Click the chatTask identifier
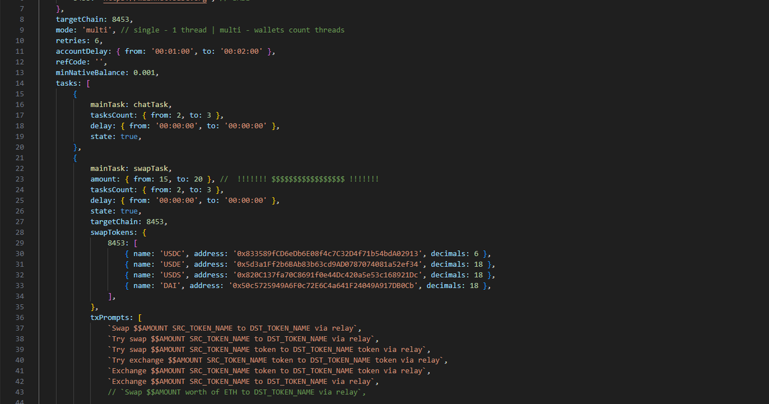This screenshot has height=404, width=769. tap(151, 105)
